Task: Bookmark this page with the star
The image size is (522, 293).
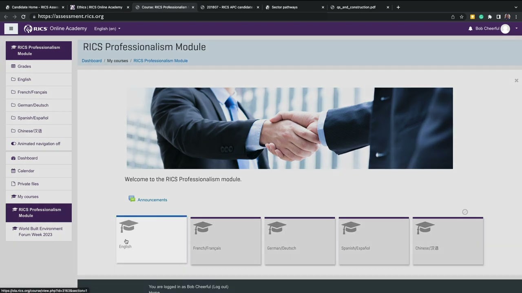Action: (462, 17)
